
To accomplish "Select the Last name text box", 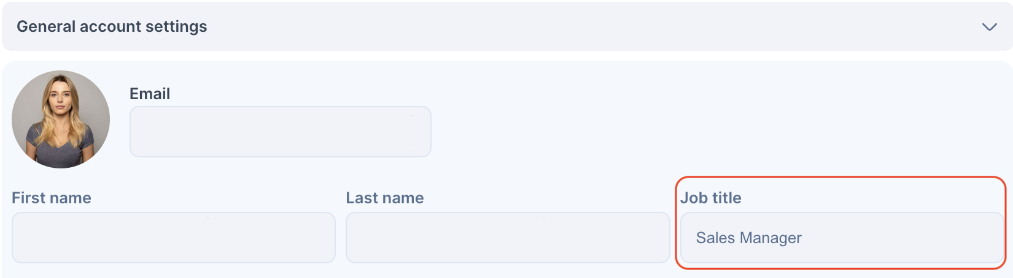I will (x=508, y=238).
